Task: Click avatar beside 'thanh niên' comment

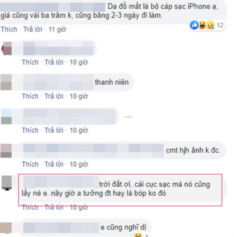Action: [6, 82]
